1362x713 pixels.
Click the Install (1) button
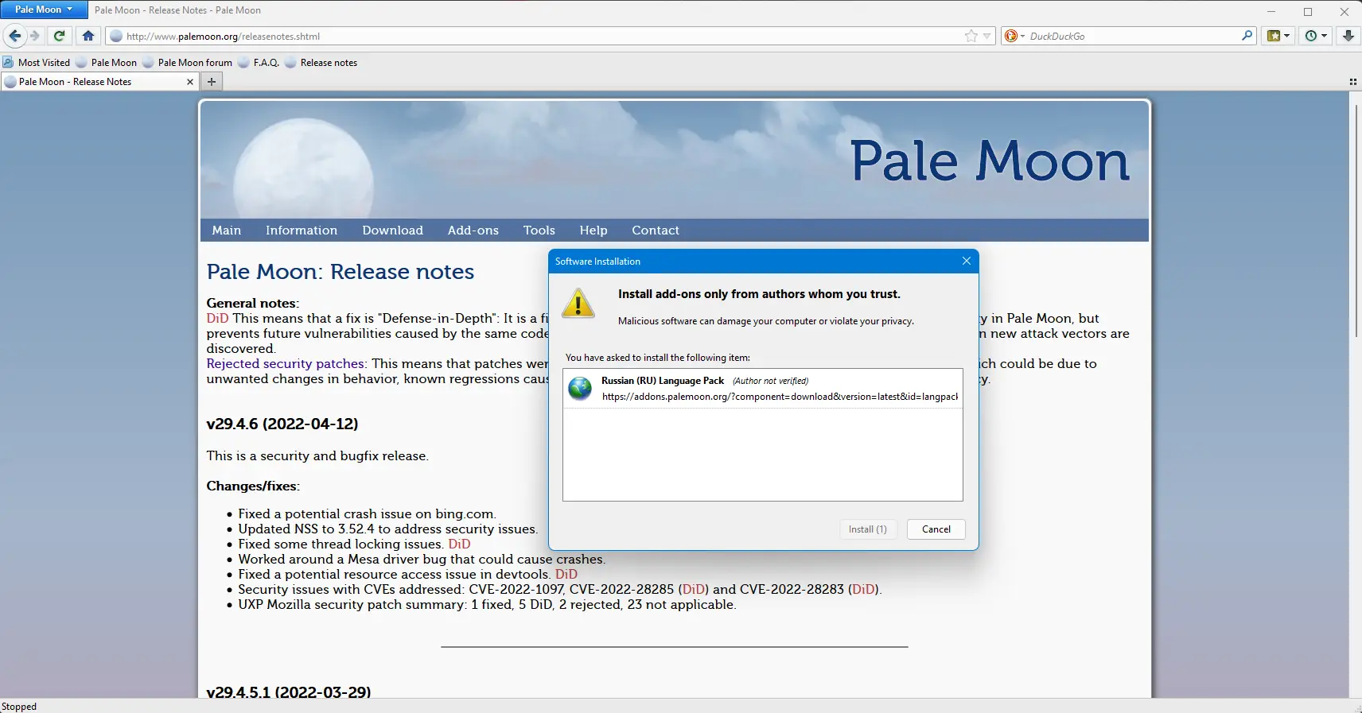(868, 529)
